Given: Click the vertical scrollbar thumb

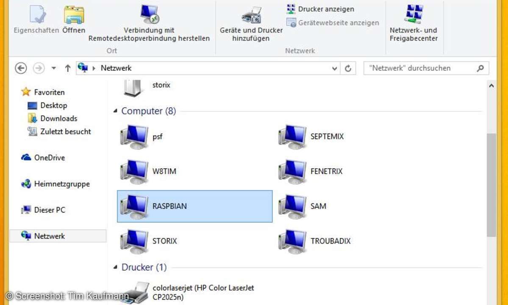Looking at the screenshot, I should coord(491,185).
